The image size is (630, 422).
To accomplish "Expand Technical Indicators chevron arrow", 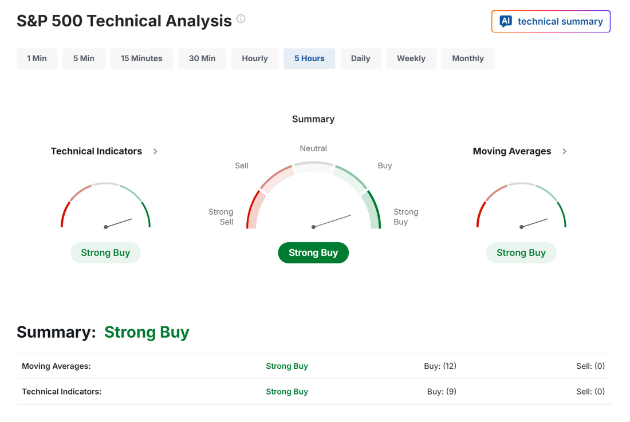I will click(155, 151).
